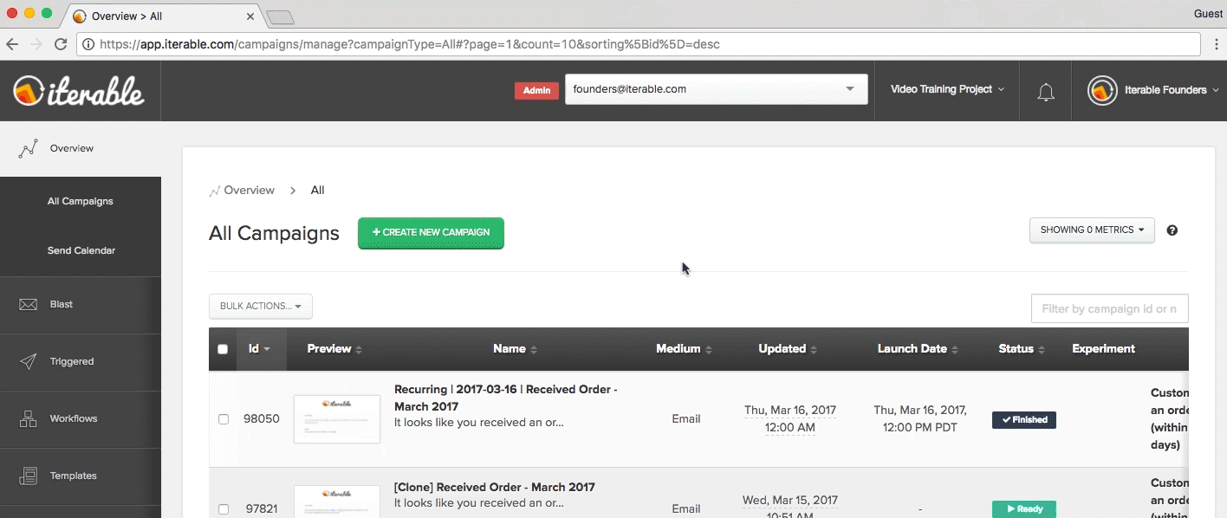The image size is (1227, 518).
Task: Open a new browser tab
Action: [280, 16]
